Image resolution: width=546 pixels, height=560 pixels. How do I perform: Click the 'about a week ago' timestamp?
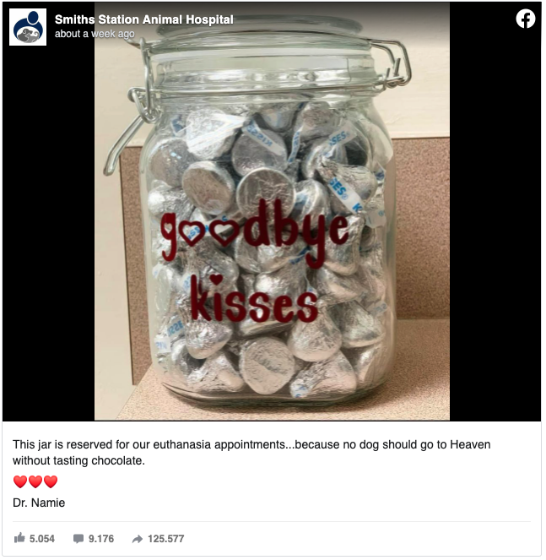pyautogui.click(x=95, y=34)
